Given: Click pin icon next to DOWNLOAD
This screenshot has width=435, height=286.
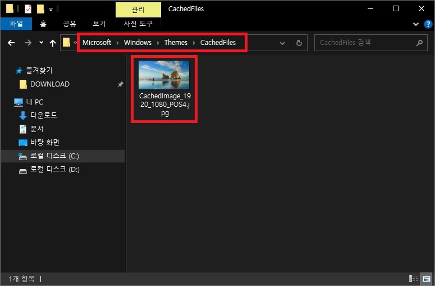Looking at the screenshot, I should click(x=120, y=84).
